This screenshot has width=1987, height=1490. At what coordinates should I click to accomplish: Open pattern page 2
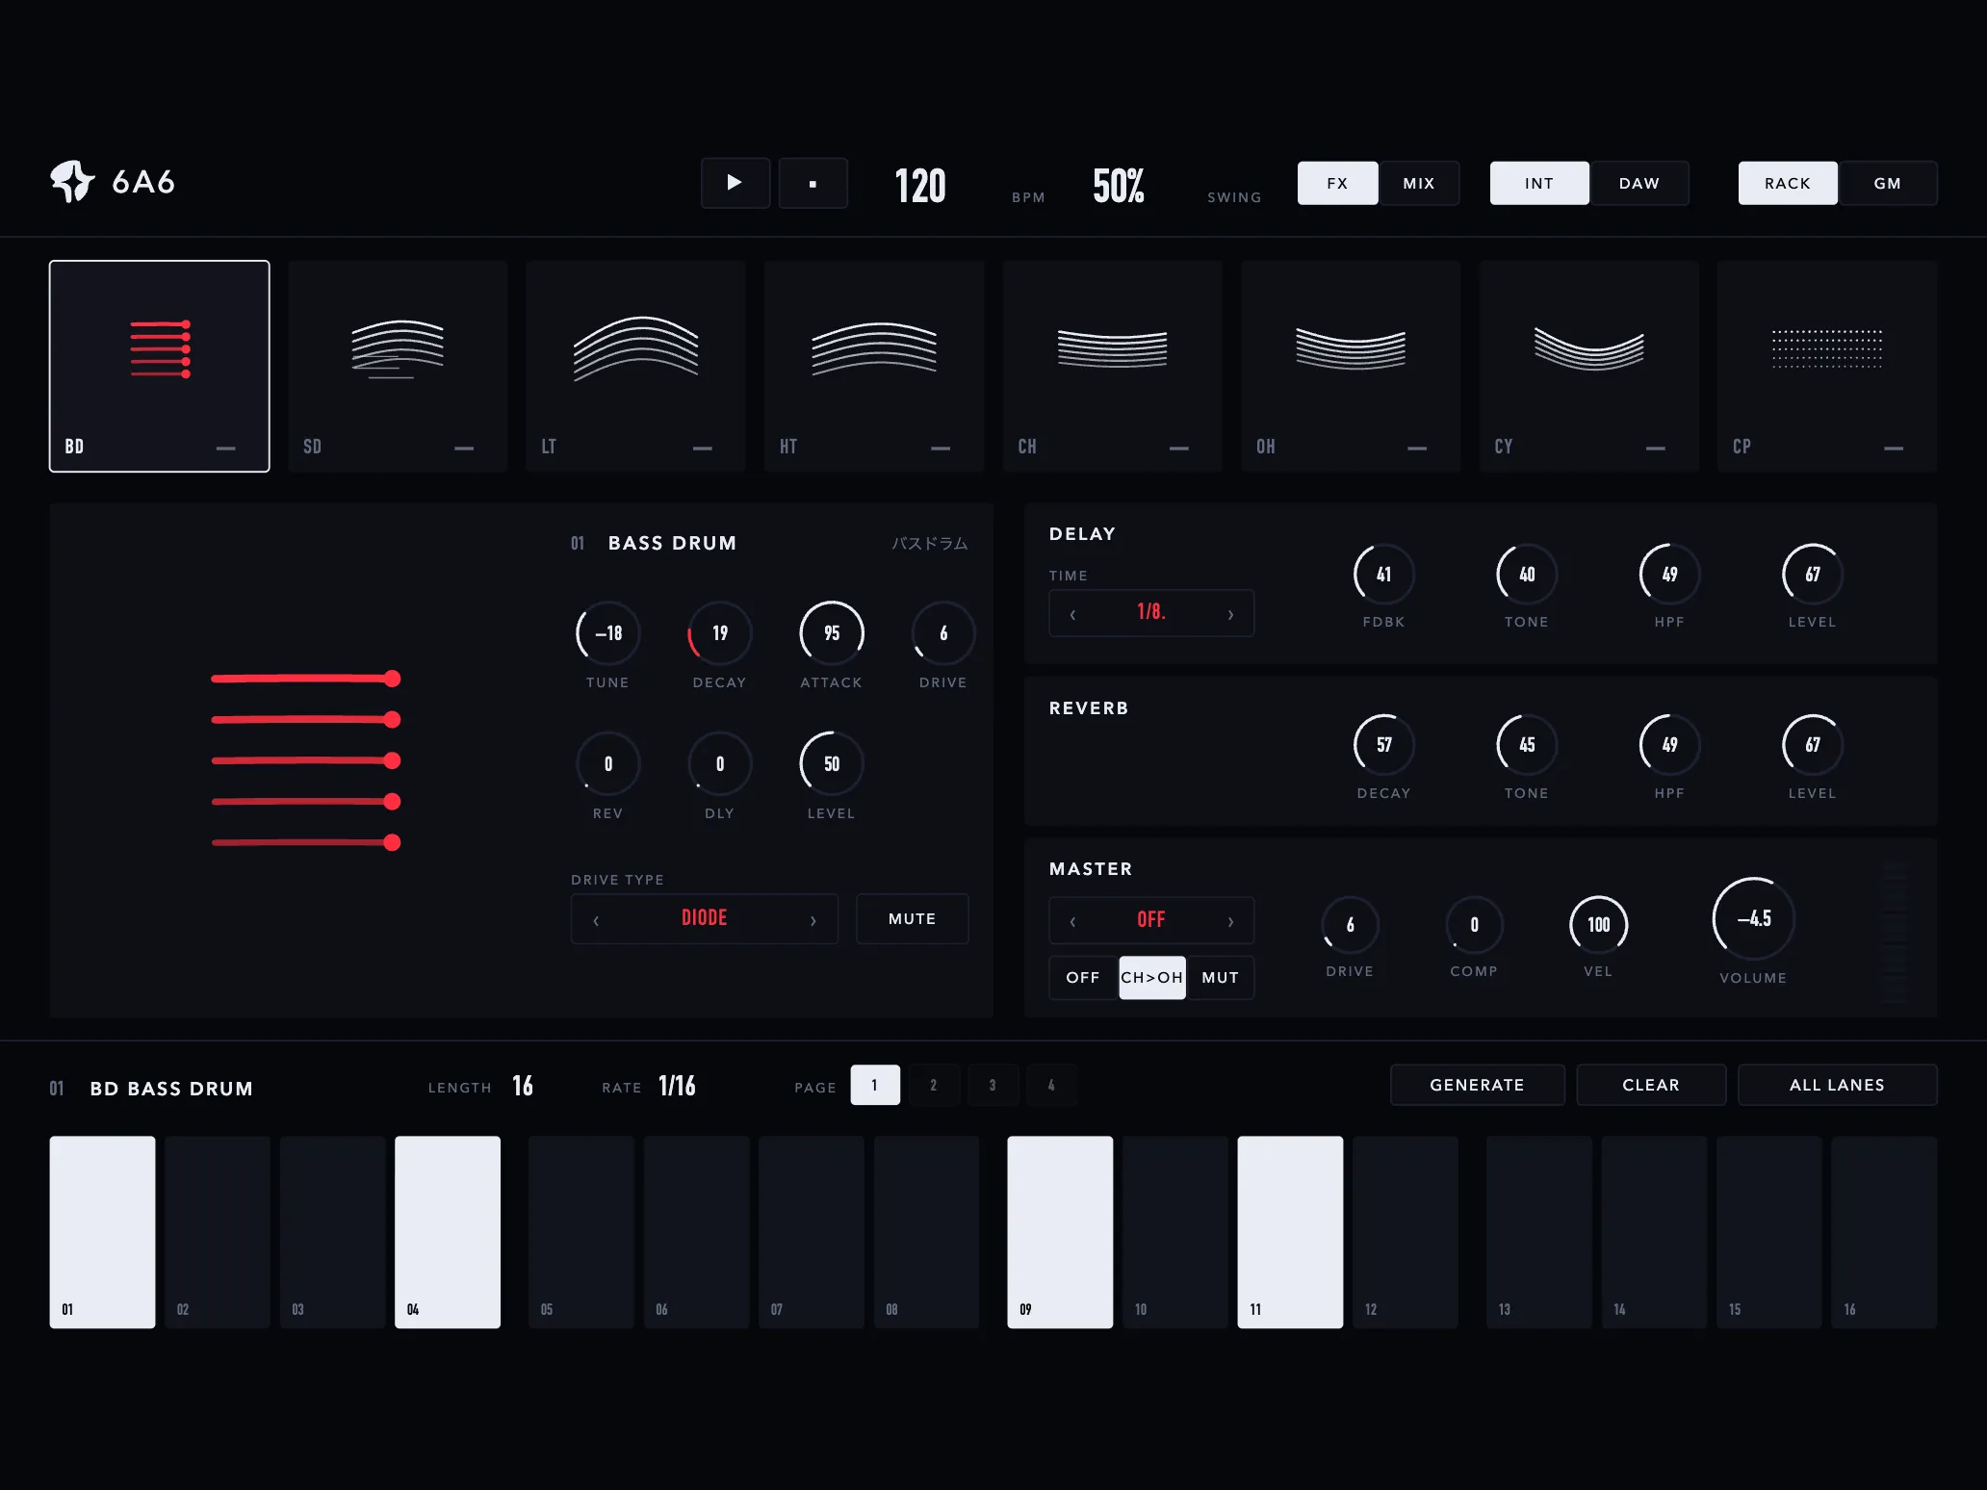click(x=934, y=1085)
